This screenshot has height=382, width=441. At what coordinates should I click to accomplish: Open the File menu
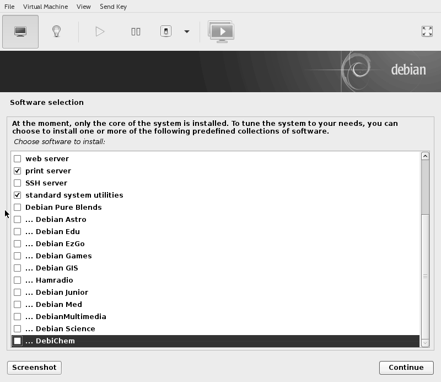(x=9, y=7)
